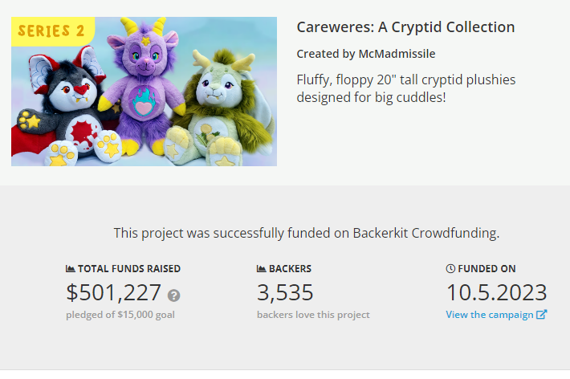Click the chart icon beside Total Funds Raised
Image resolution: width=570 pixels, height=379 pixels.
(x=71, y=269)
